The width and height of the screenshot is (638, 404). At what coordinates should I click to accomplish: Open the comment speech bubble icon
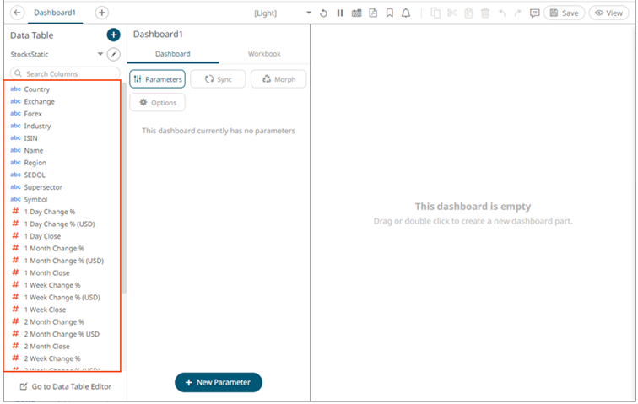point(535,13)
